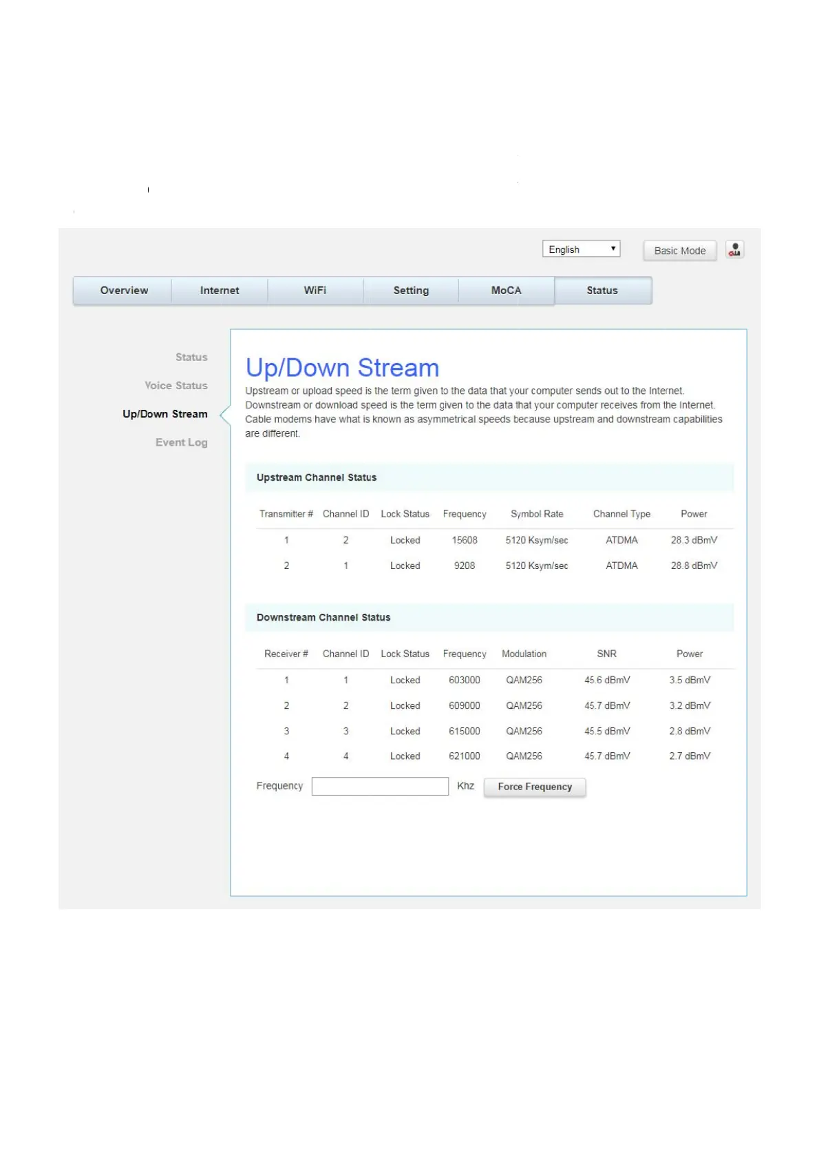Click downstream frequency 615000
Image resolution: width=819 pixels, height=1160 pixels.
point(465,731)
